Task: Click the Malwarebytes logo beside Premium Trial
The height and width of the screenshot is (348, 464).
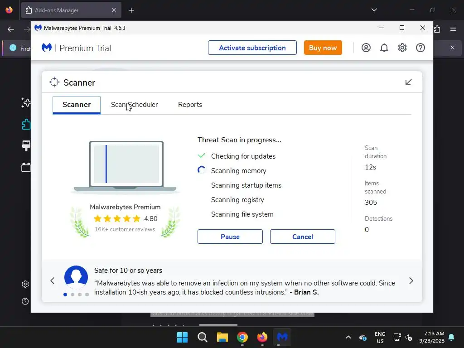Action: 47,48
